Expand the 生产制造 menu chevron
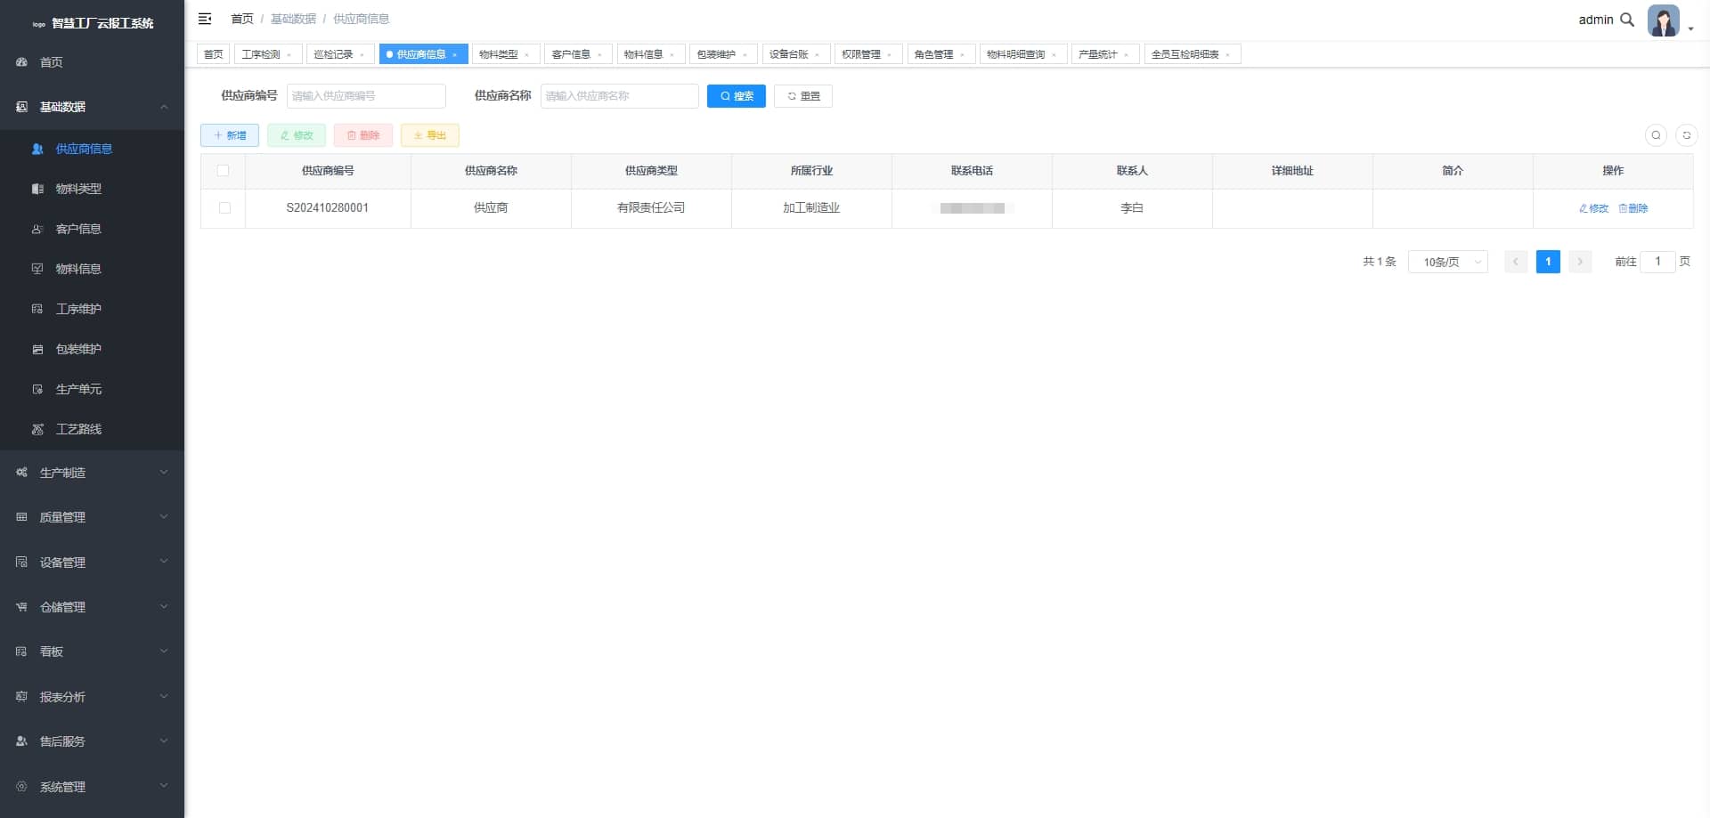The width and height of the screenshot is (1710, 818). pos(164,473)
